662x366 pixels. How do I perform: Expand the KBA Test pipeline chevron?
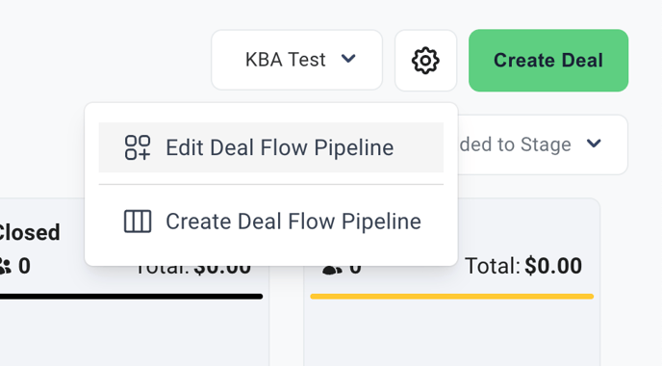[348, 59]
